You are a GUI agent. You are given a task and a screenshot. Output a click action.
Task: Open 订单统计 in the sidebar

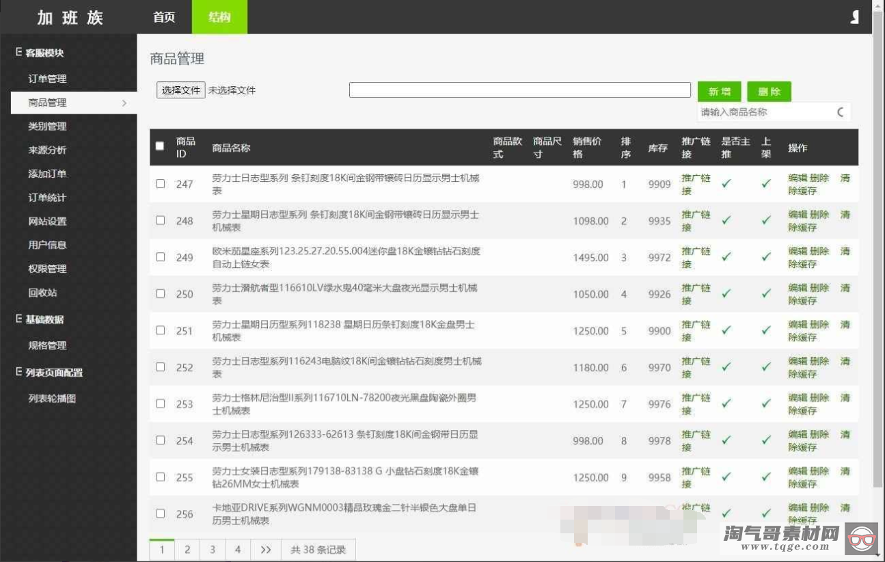47,198
